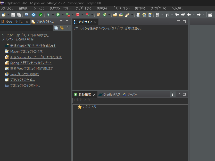Screen dimensions: 215x161
Task: Click the Open Perspective icon on the far right
Action: point(210,15)
